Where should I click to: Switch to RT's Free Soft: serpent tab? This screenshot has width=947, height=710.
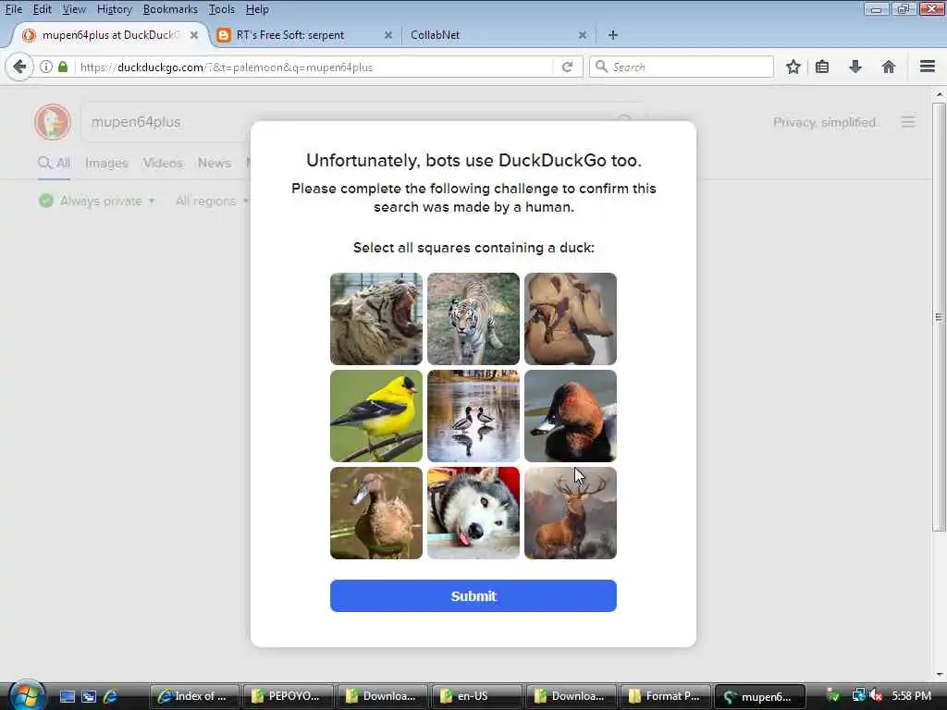point(302,35)
